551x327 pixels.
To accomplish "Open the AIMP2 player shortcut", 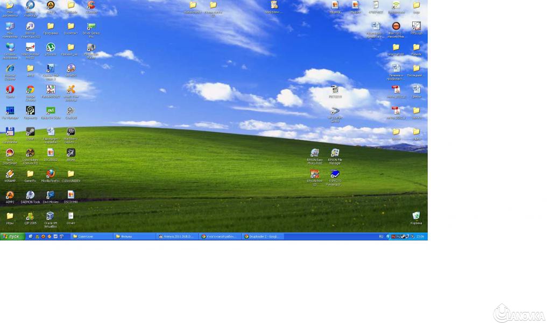I will pos(10,197).
